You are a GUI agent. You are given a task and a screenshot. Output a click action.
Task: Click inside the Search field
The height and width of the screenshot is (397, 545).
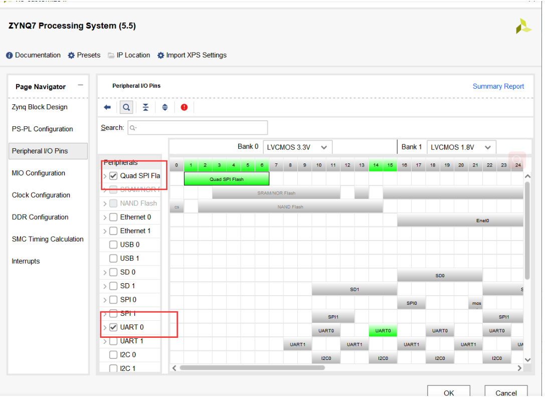(x=198, y=127)
